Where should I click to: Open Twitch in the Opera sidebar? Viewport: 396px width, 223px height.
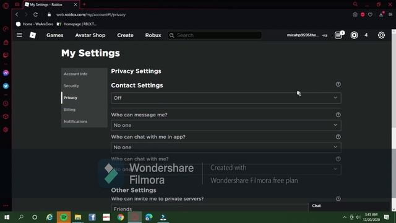pyautogui.click(x=6, y=55)
